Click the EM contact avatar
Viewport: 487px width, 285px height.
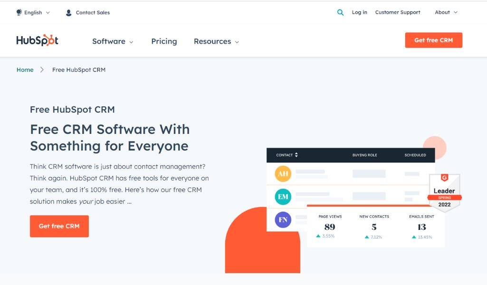pos(283,197)
